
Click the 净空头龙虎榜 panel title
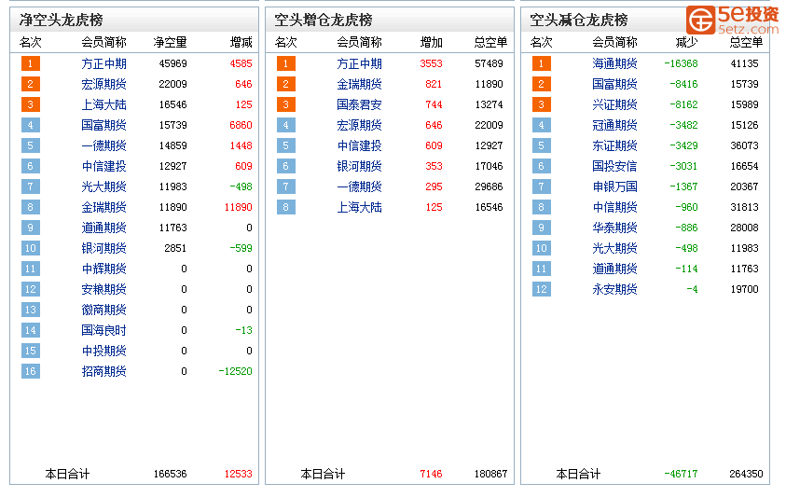[62, 21]
